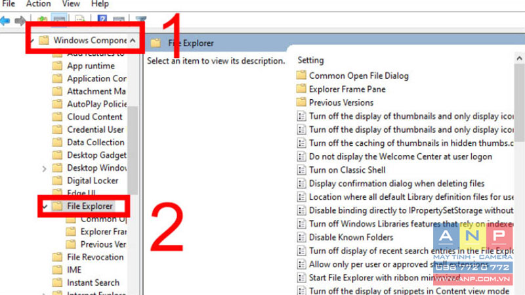525x295 pixels.
Task: Expand the Desktop Window tree node arrow
Action: (x=44, y=169)
